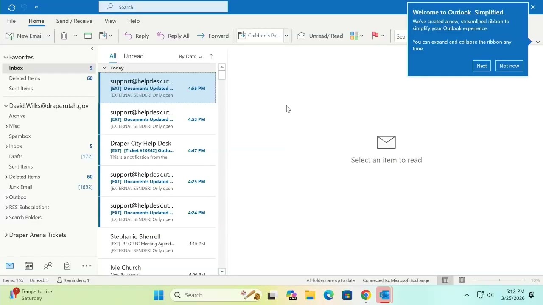This screenshot has width=543, height=305.
Task: Expand RSS Subscriptions folder
Action: [x=6, y=207]
